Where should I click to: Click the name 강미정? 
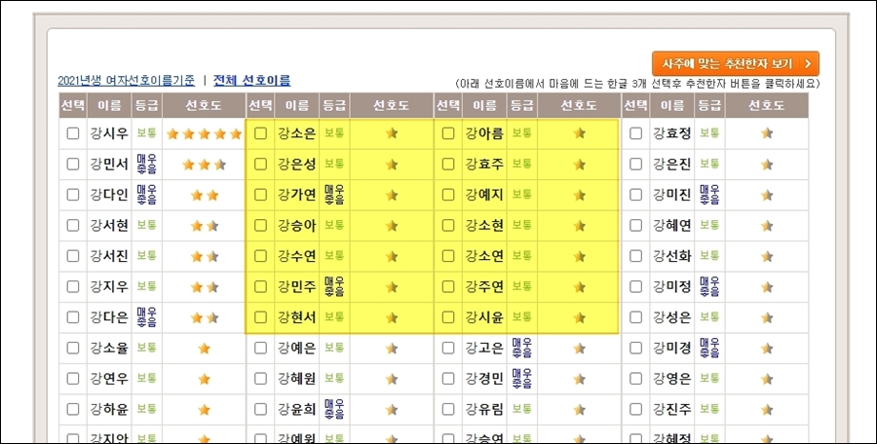(672, 287)
